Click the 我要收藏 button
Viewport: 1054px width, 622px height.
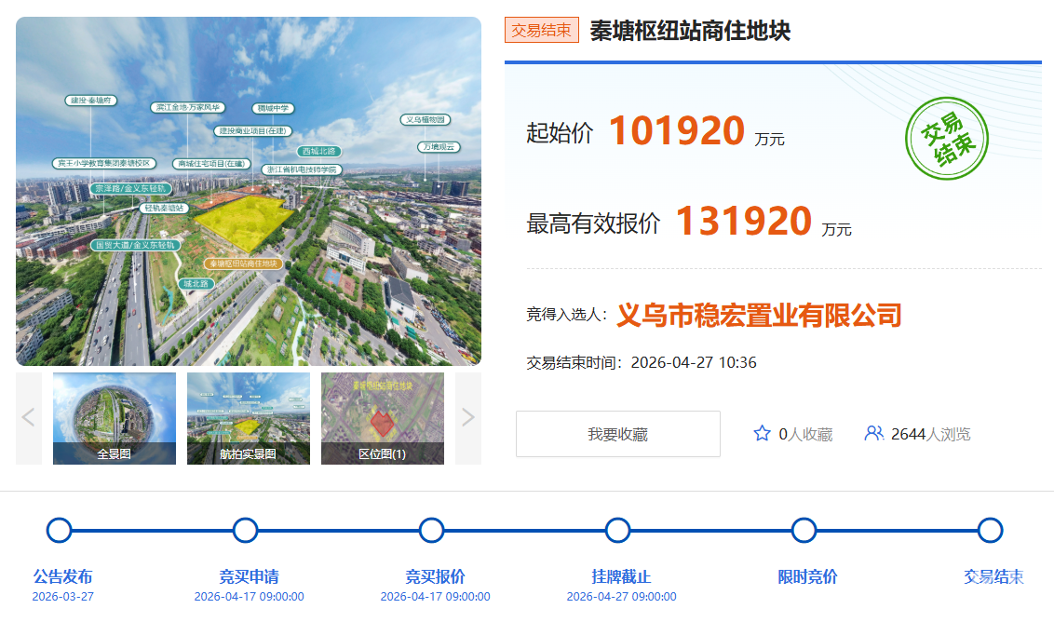(x=617, y=434)
